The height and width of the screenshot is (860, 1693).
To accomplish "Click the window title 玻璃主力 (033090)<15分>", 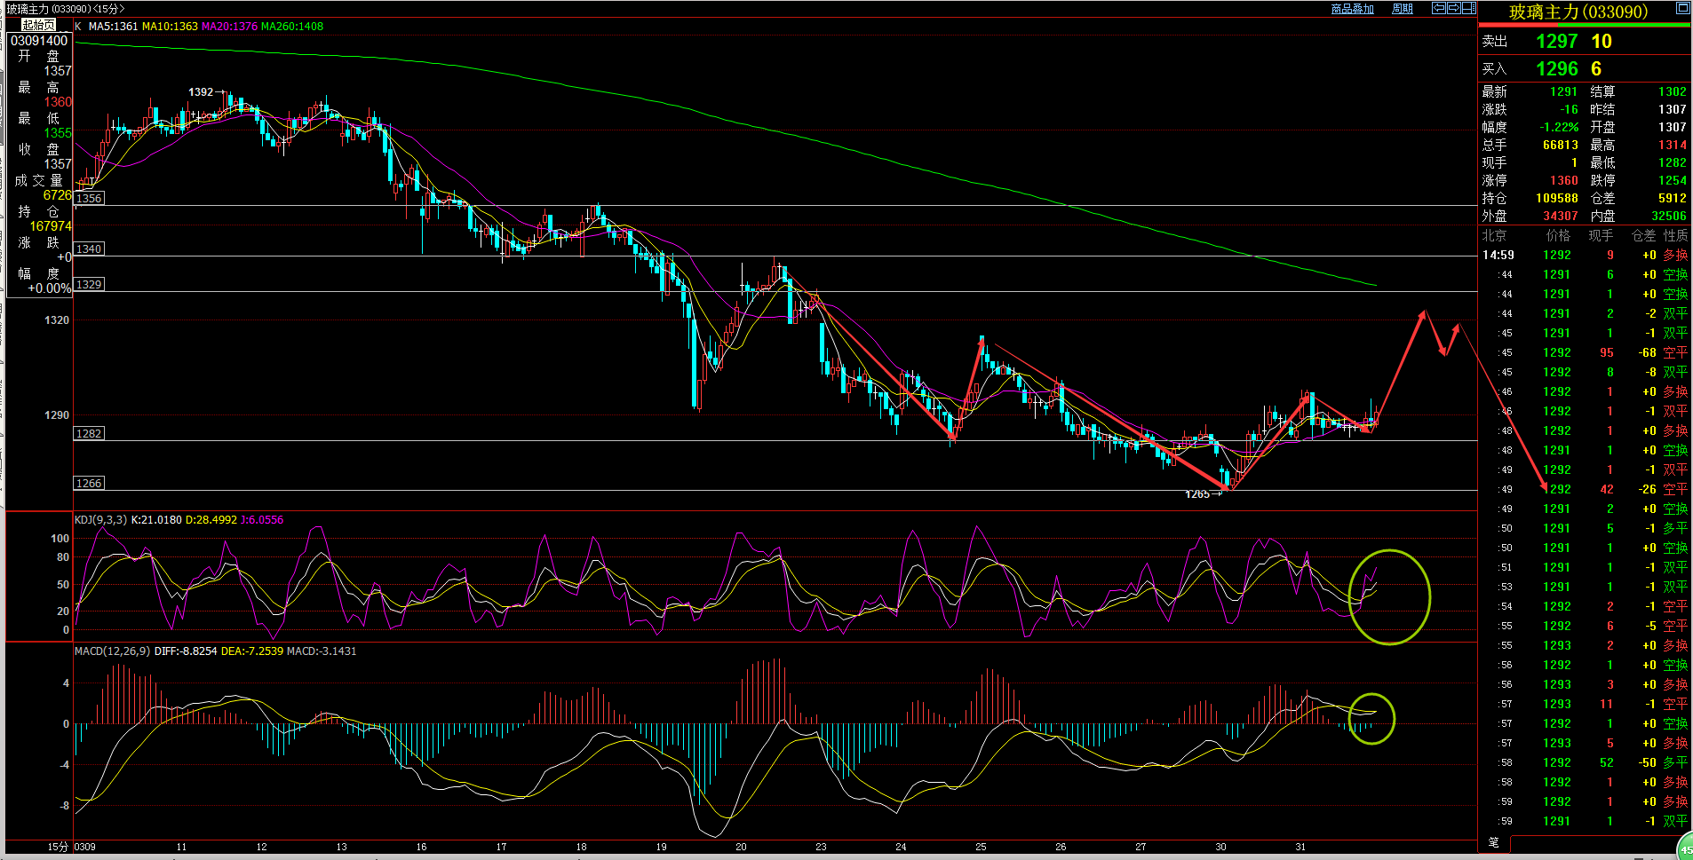I will pos(66,9).
